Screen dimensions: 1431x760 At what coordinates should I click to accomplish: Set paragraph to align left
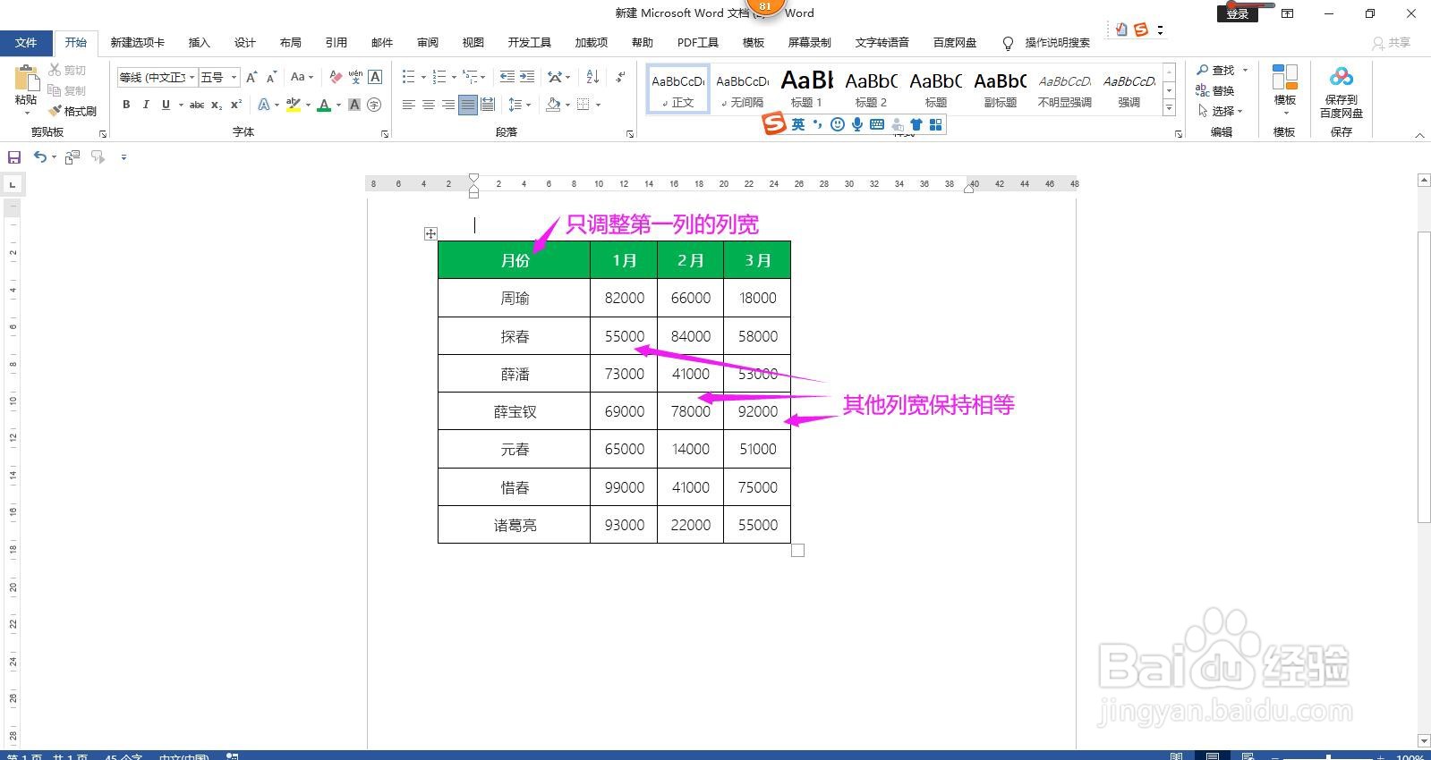409,105
